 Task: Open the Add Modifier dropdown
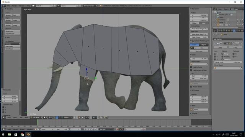click(x=228, y=39)
